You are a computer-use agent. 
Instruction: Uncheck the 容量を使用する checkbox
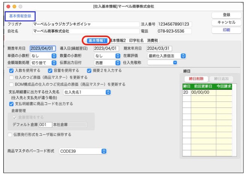click(x=50, y=70)
